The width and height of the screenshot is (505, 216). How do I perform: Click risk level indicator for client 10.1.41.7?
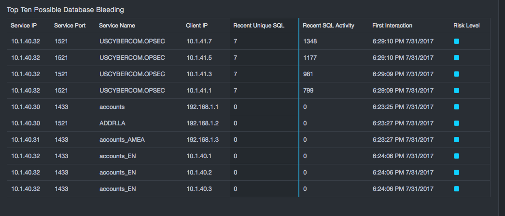(x=456, y=41)
